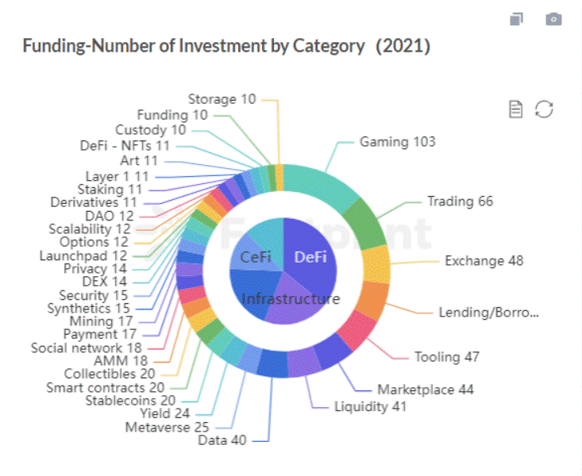Select the DeFi inner pie slice
Screen dimensions: 582x476
tap(310, 256)
